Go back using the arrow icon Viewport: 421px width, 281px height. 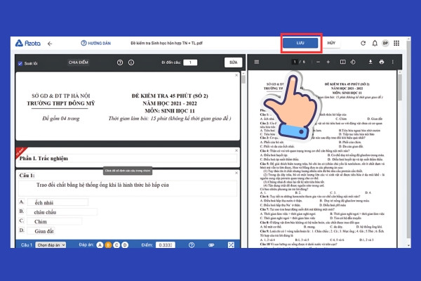coord(50,44)
